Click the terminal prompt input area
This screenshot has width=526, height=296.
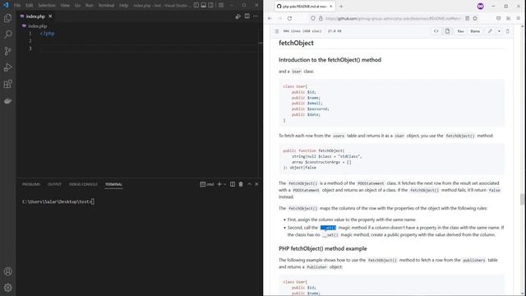[x=93, y=201]
